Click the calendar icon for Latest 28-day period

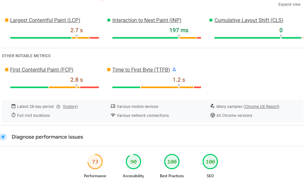(13, 106)
